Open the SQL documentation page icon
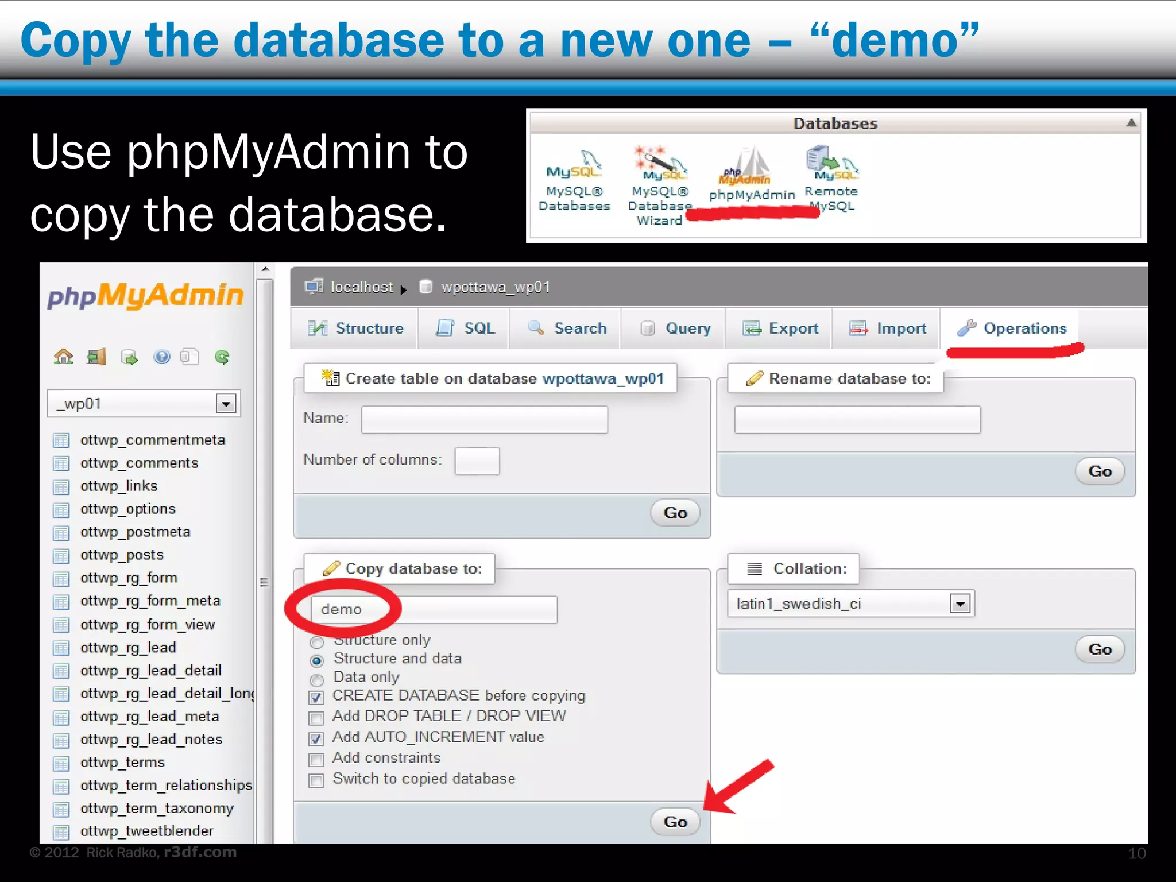Viewport: 1176px width, 882px height. (189, 357)
